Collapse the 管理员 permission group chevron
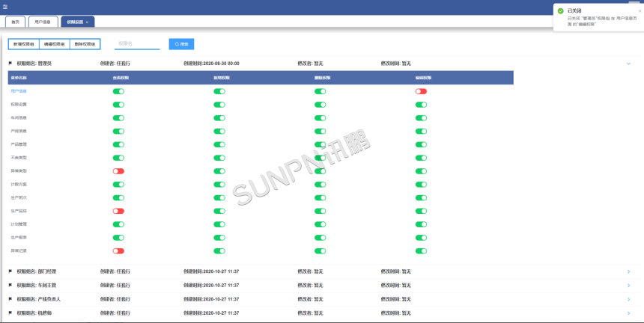Viewport: 644px width, 323px height. 628,64
